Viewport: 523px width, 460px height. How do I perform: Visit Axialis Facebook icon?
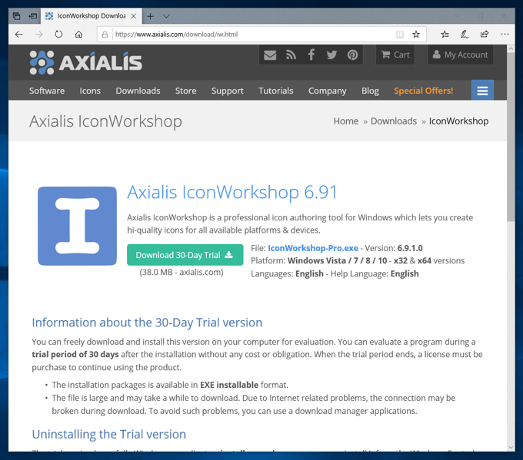click(x=311, y=55)
